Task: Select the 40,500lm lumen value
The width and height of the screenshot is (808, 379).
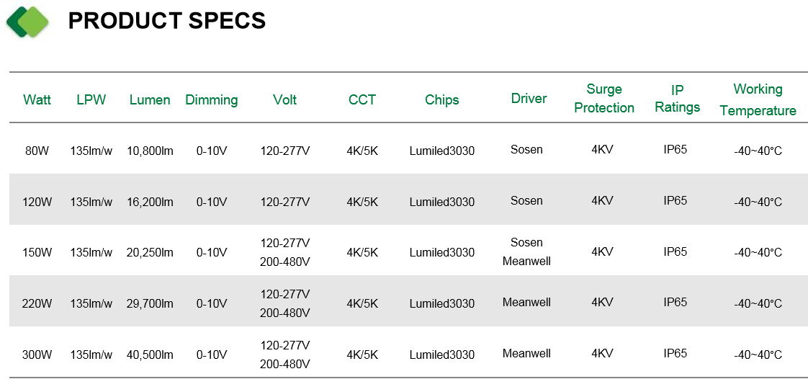Action: coord(150,355)
